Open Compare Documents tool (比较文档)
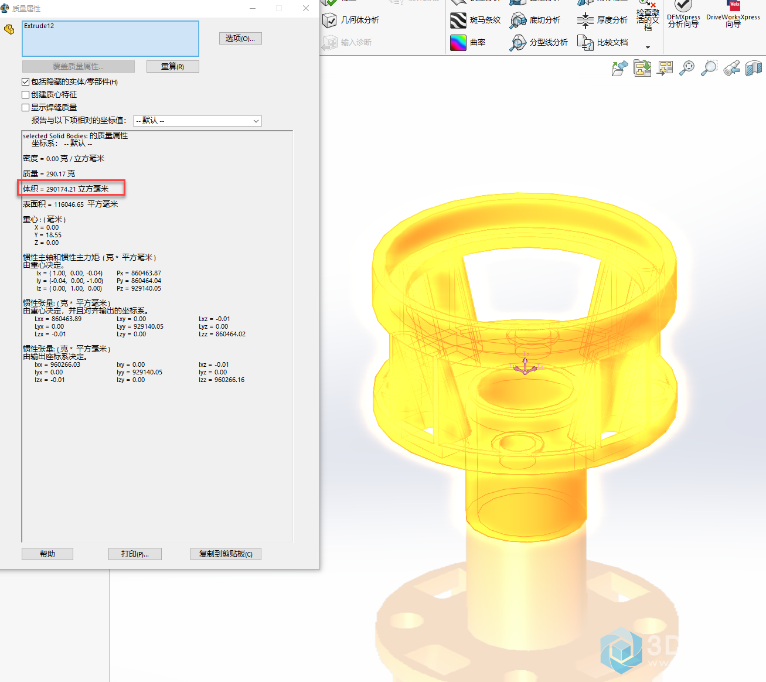The image size is (766, 682). point(602,42)
